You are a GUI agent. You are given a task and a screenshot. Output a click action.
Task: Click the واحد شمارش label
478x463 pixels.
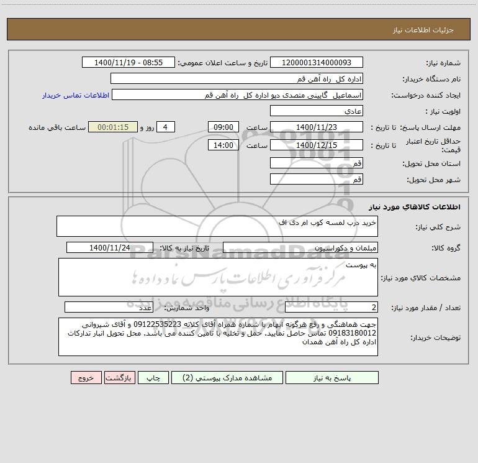point(187,308)
